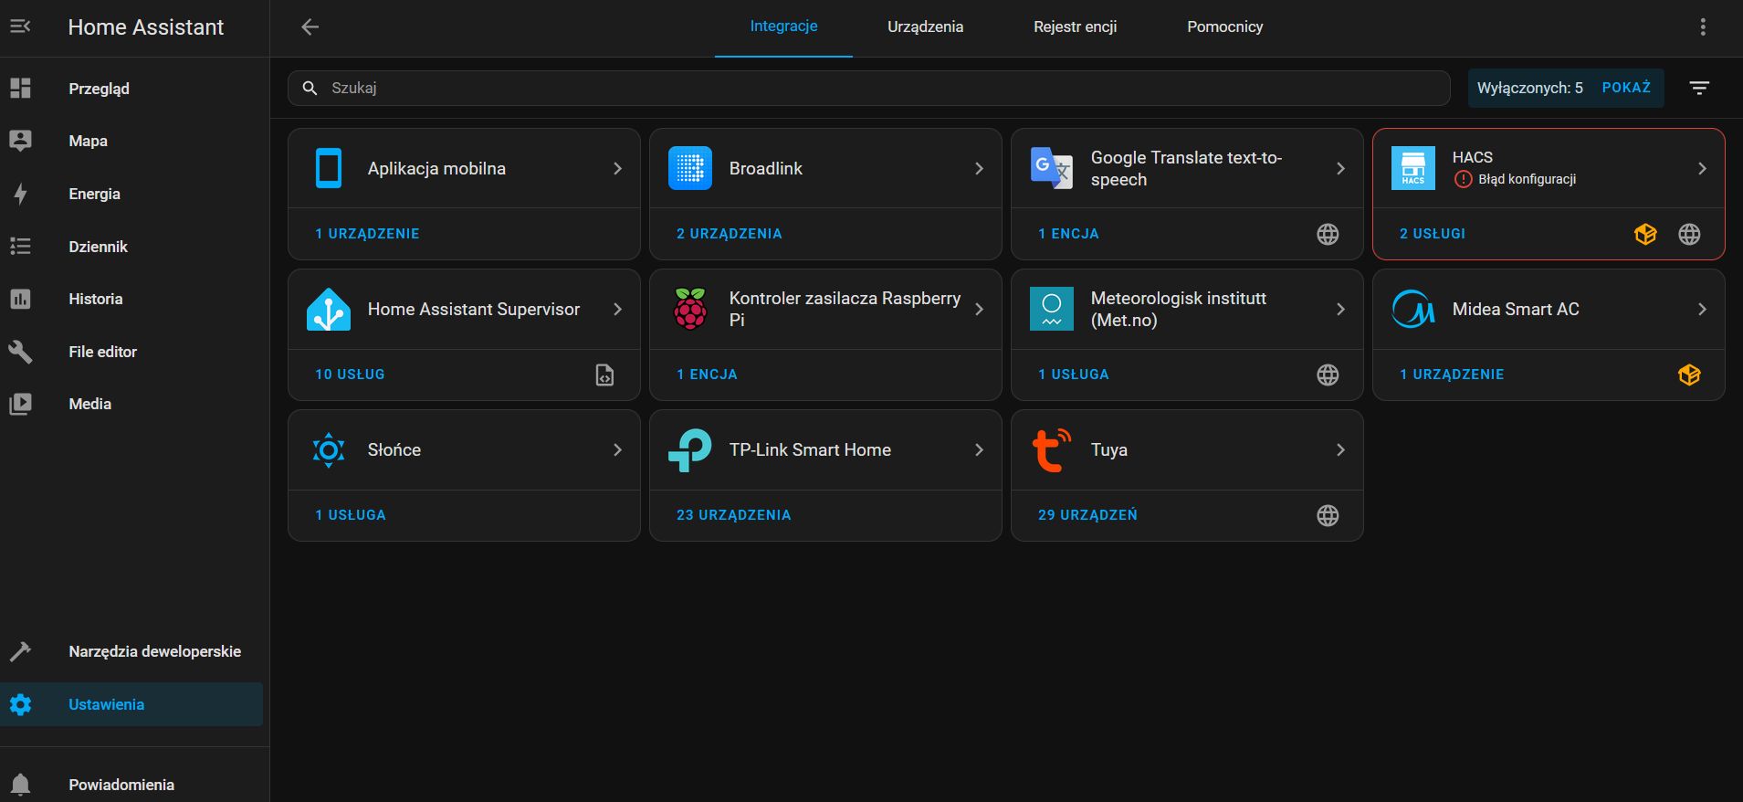The image size is (1743, 802).
Task: Open the 23 URZĄDZENIA link for TP-Link
Action: 733,515
